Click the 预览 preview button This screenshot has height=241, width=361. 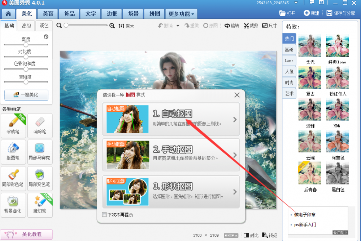(270, 235)
